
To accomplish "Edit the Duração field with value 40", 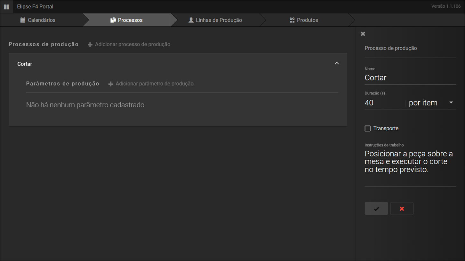I will pos(384,103).
